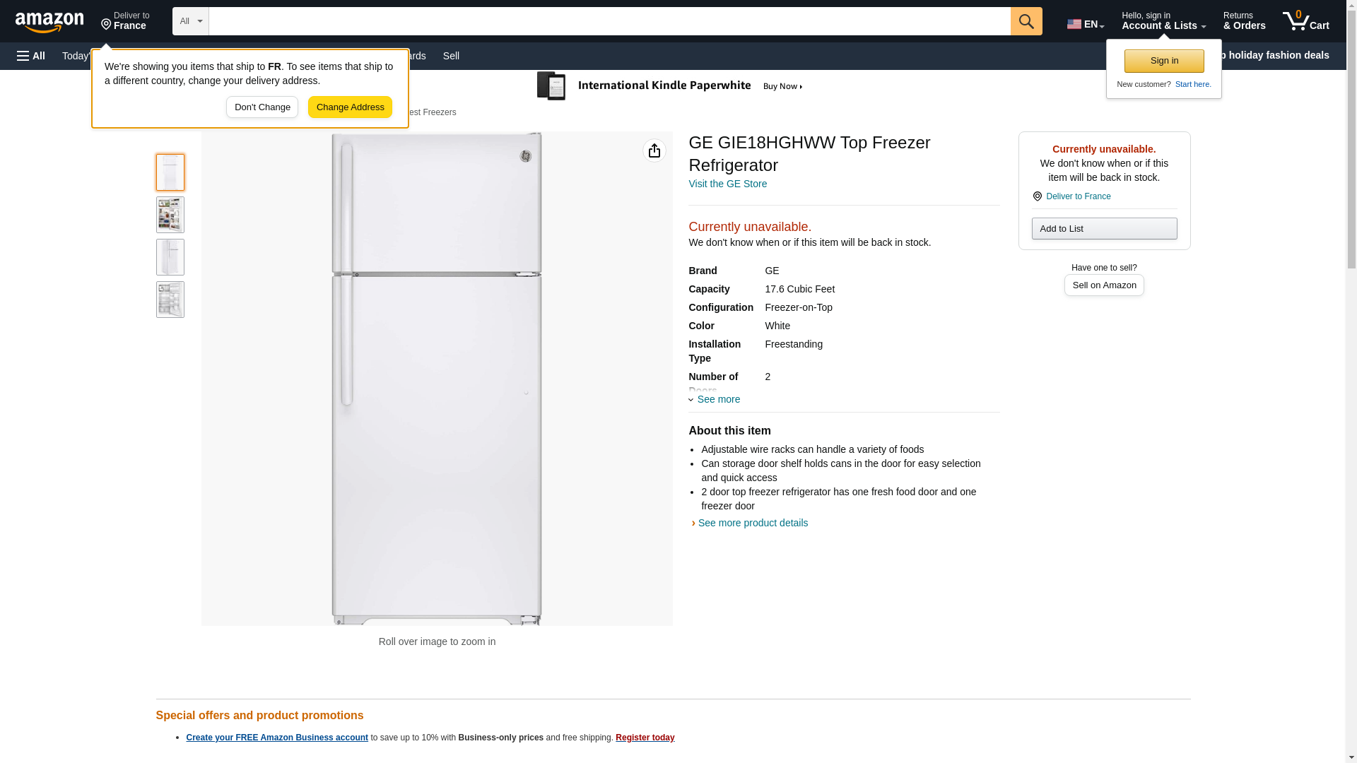
Task: Click the share icon on product image
Action: point(654,150)
